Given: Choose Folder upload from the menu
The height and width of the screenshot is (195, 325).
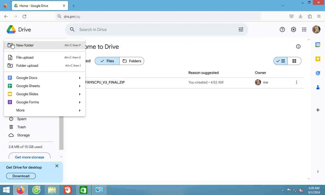Looking at the screenshot, I should [x=45, y=66].
